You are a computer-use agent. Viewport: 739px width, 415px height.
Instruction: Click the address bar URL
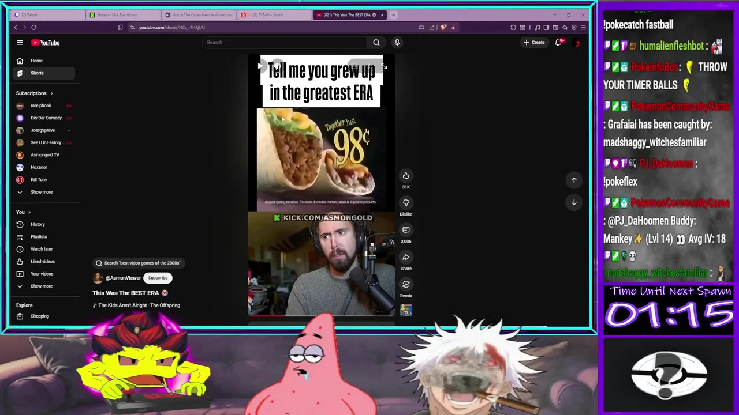click(171, 27)
